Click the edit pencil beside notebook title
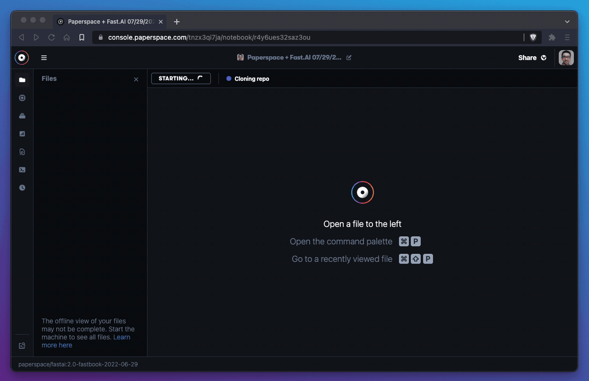Image resolution: width=589 pixels, height=381 pixels. pyautogui.click(x=349, y=58)
